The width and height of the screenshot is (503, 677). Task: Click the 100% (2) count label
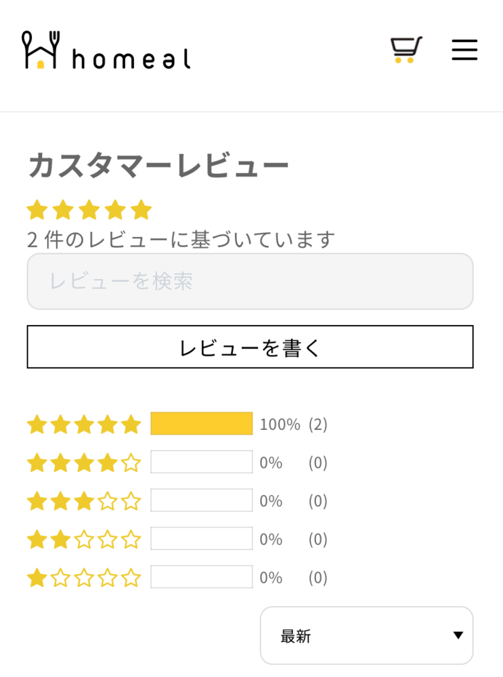294,424
